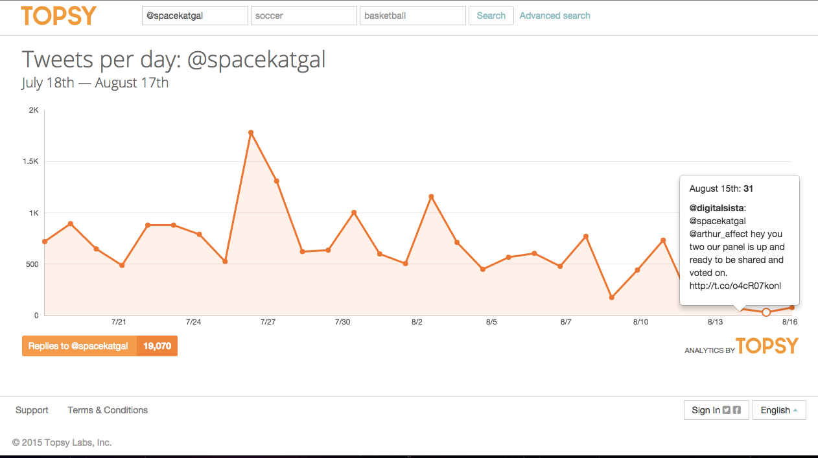The image size is (818, 458).
Task: Click the 2K y-axis label
Action: tap(34, 110)
